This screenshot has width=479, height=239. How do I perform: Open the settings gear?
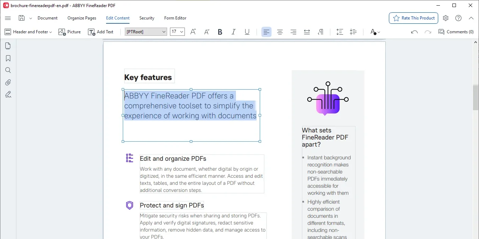click(x=446, y=18)
